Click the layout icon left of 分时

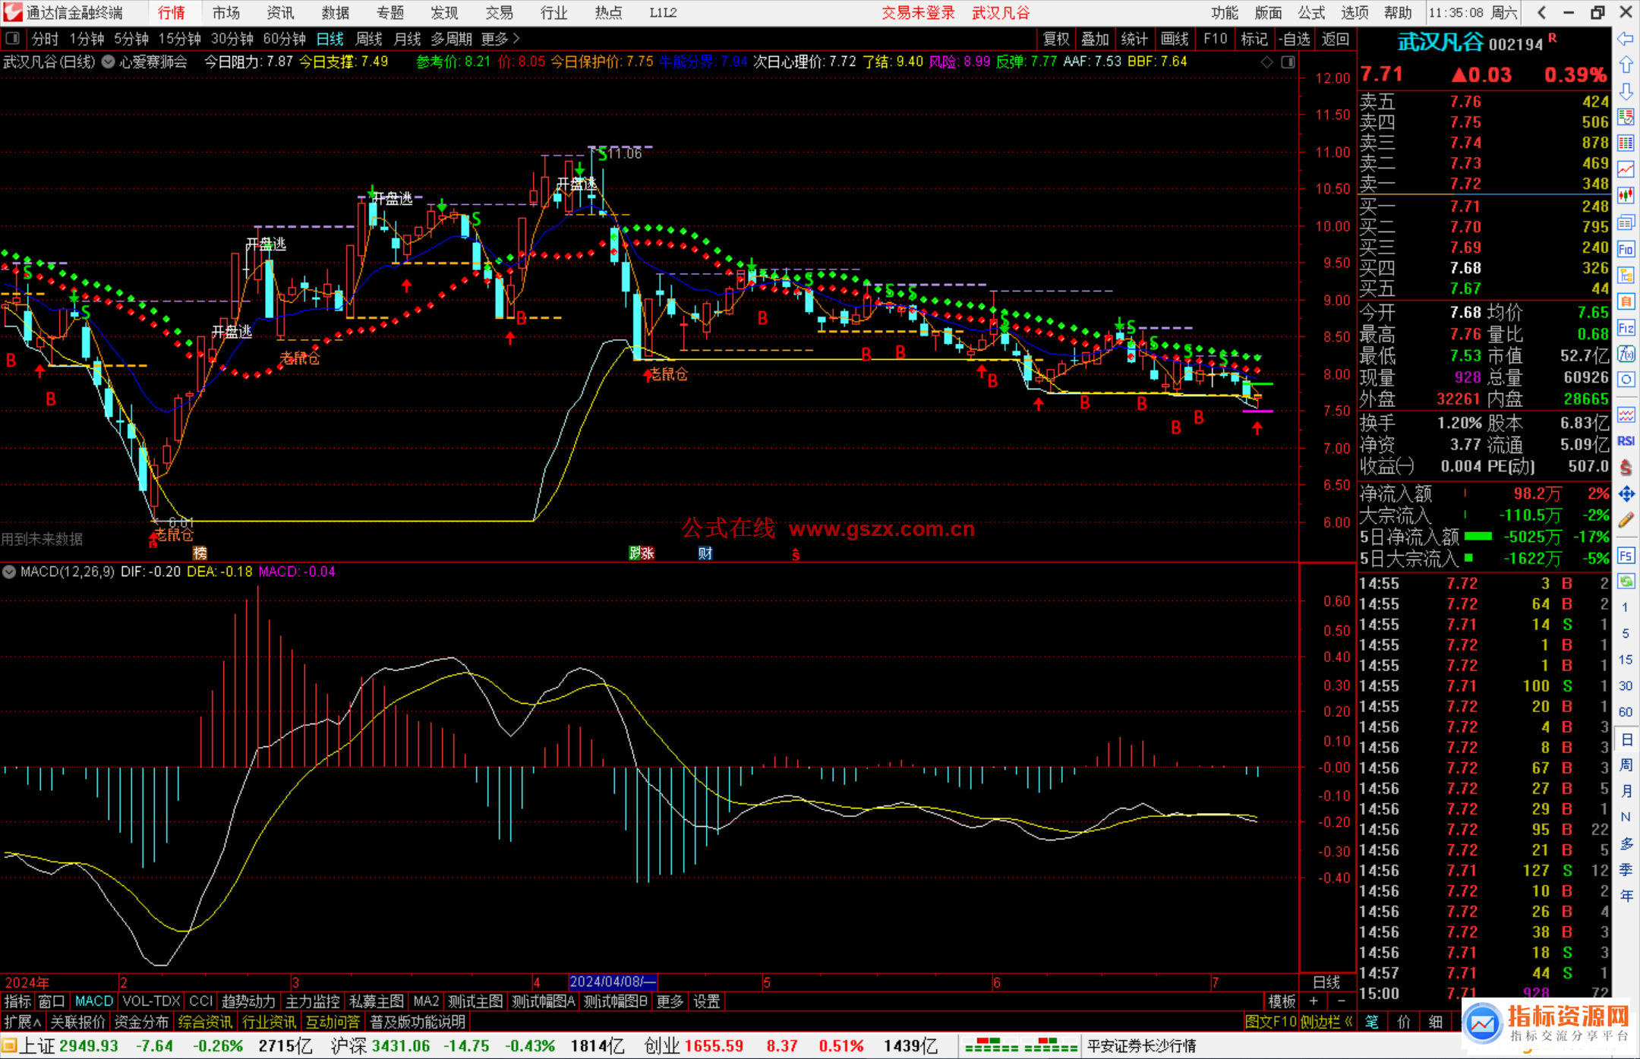click(13, 39)
